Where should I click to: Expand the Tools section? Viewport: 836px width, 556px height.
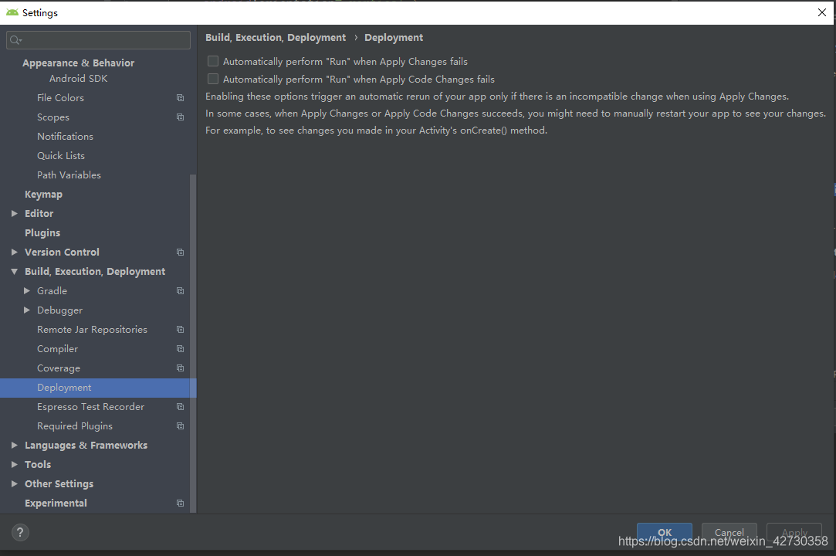click(x=15, y=464)
